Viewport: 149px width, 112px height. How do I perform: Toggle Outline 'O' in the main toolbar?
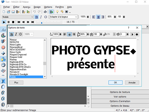(x=46, y=17)
